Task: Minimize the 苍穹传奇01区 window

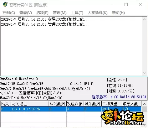Action: coord(112,5)
